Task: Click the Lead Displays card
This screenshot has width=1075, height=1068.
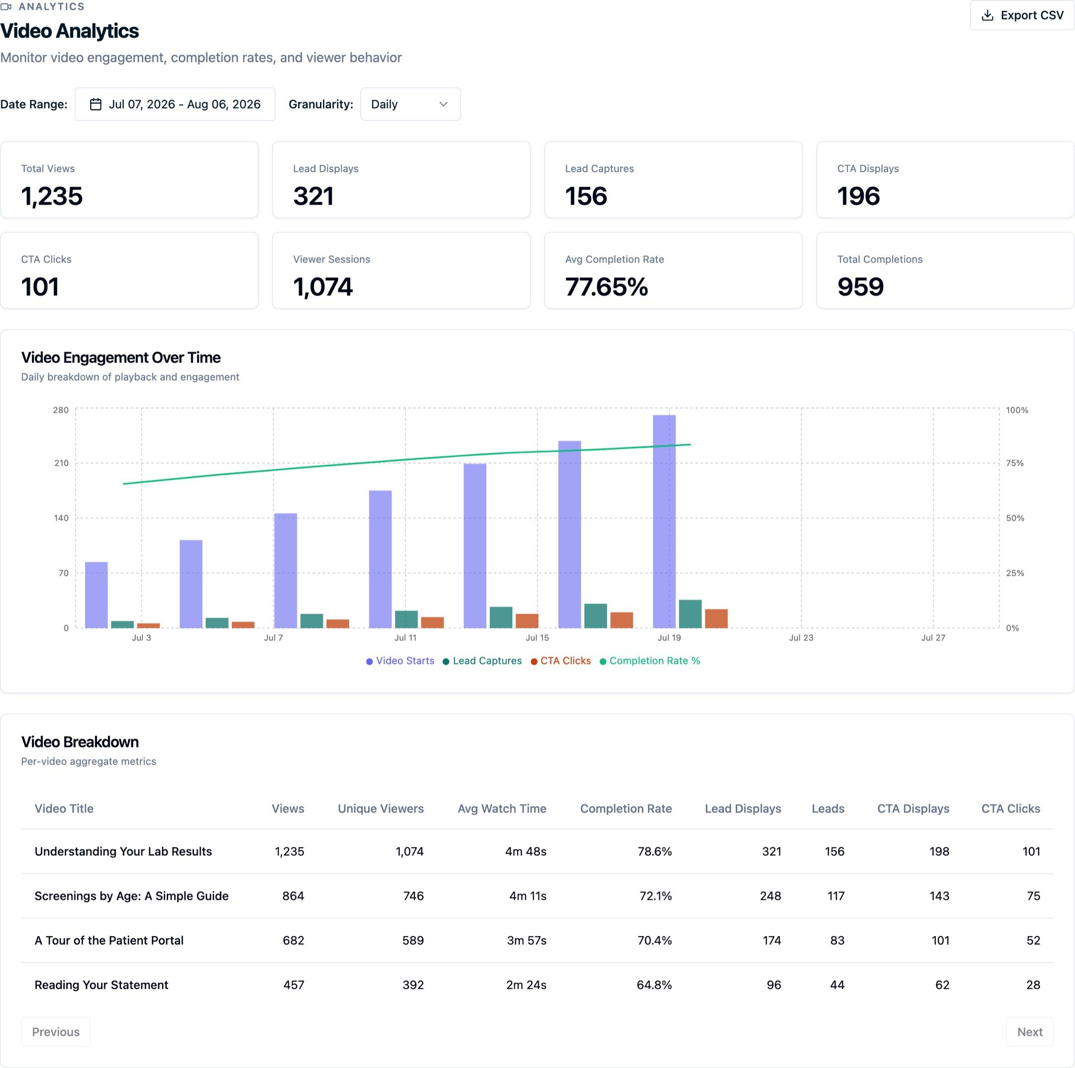Action: 401,180
